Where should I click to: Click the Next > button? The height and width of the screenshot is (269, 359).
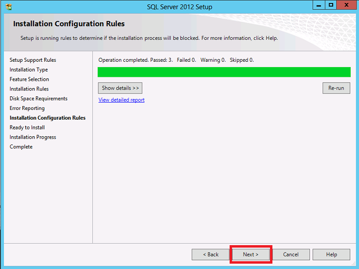251,254
